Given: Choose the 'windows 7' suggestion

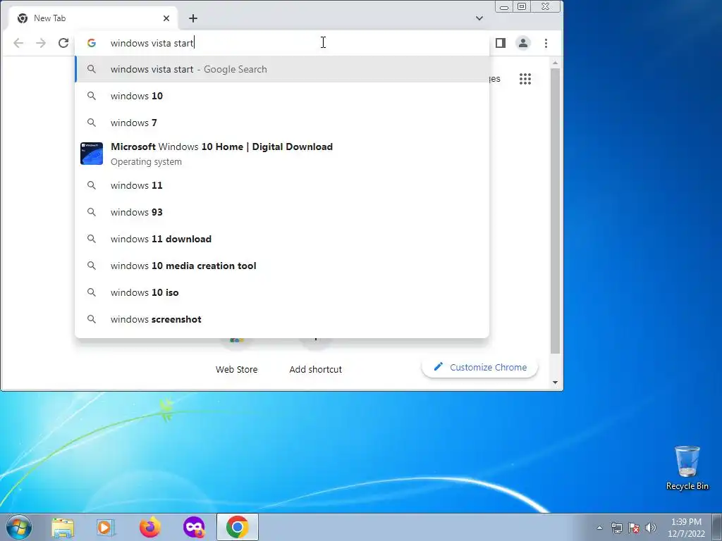Looking at the screenshot, I should [282, 123].
